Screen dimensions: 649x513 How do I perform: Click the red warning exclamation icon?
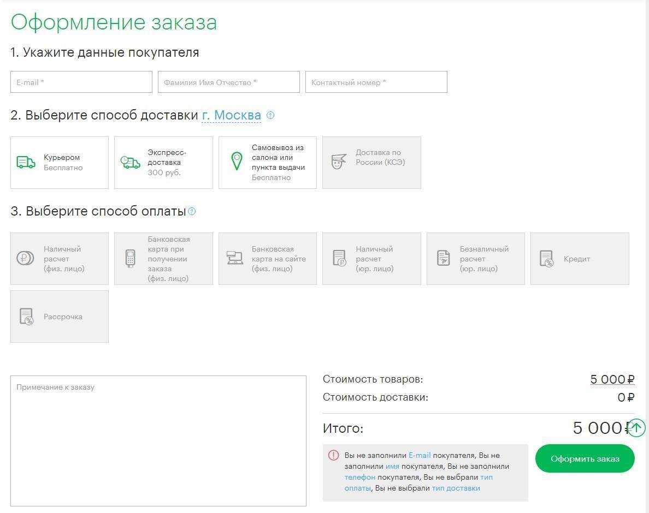pos(333,455)
